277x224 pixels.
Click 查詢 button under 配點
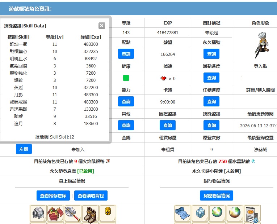pos(126,54)
